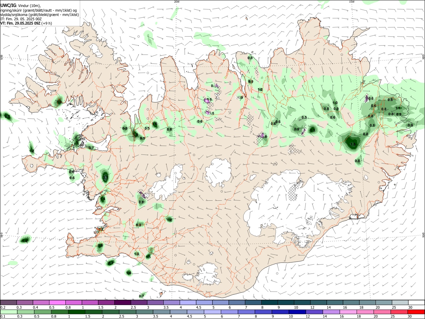Click the darkest purple snow swatch between 2 and 2.5
The image size is (425, 319).
(x=123, y=302)
